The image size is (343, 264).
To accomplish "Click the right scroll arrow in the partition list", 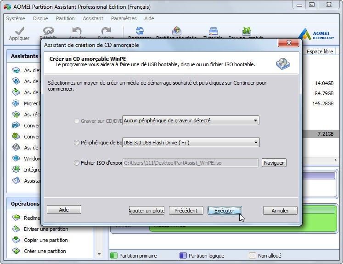I will [x=335, y=160].
